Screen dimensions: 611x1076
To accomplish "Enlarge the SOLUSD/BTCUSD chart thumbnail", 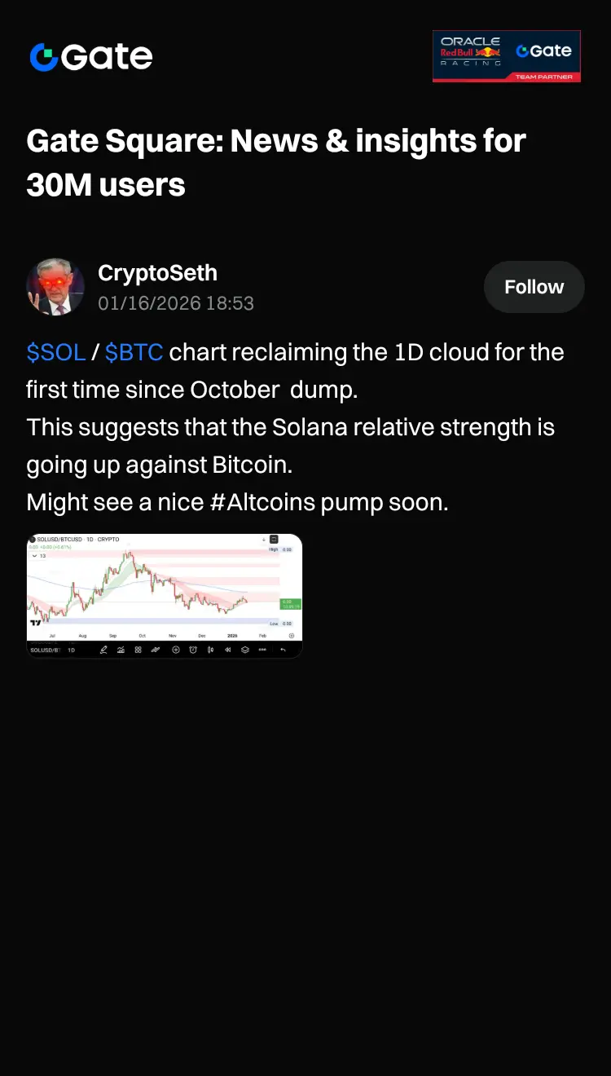I will (164, 587).
